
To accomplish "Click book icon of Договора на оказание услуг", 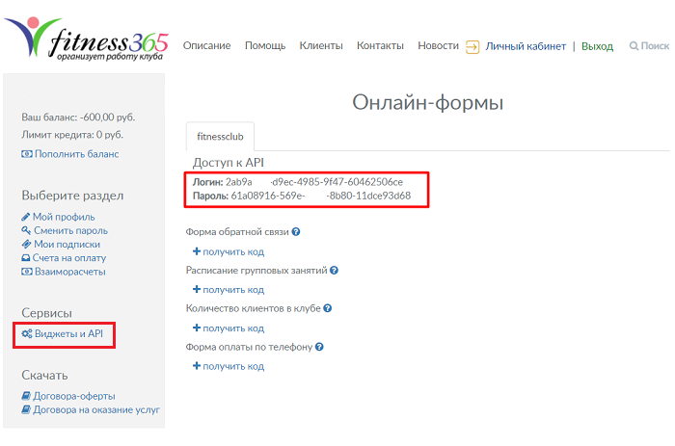I will (x=26, y=409).
